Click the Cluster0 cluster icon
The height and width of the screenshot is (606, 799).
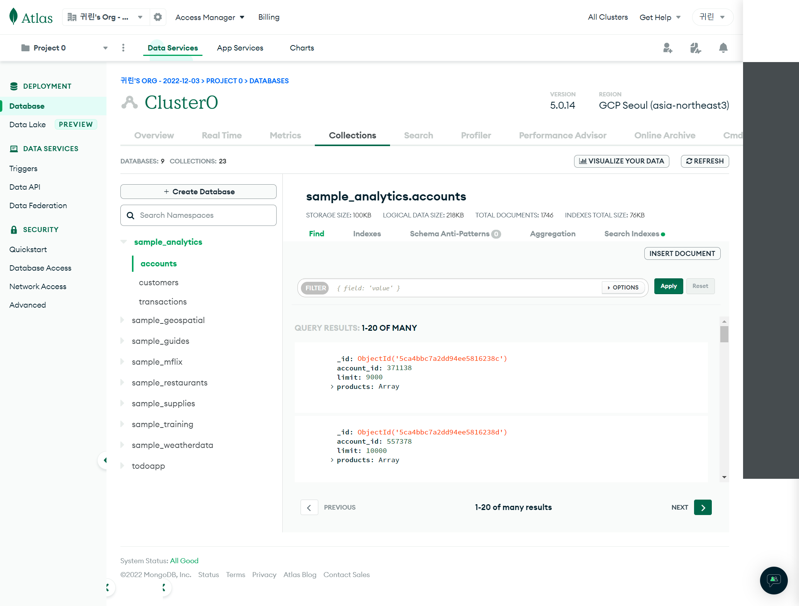coord(130,102)
